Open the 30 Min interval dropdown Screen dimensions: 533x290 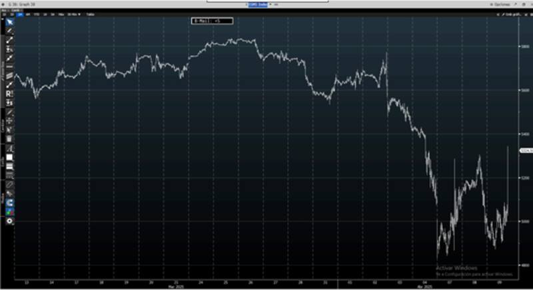[74, 13]
